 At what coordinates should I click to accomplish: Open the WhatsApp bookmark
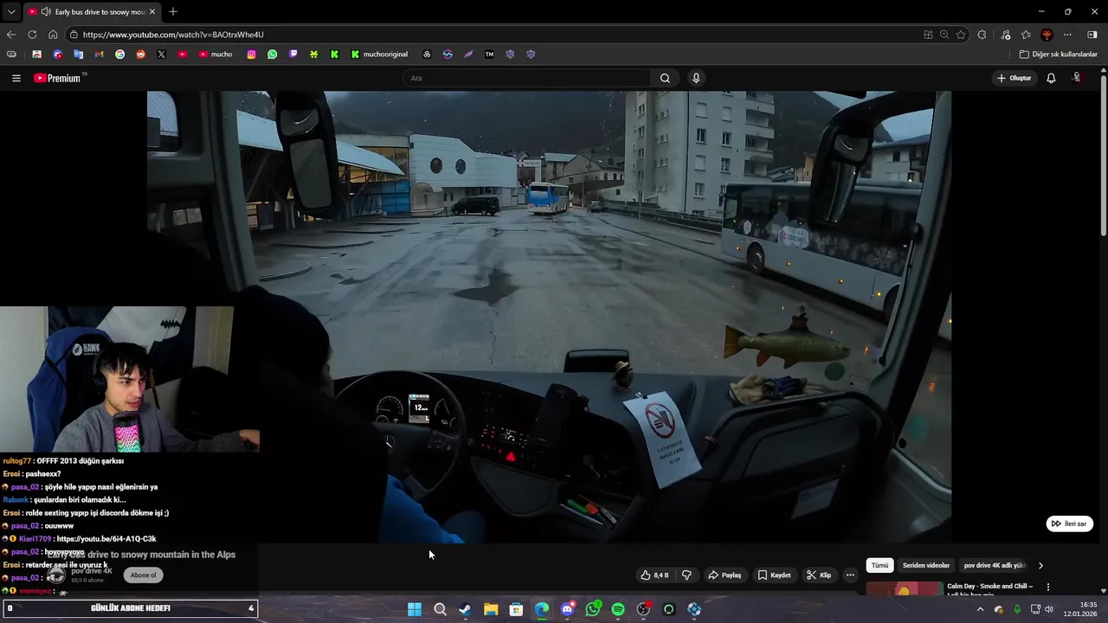(272, 54)
